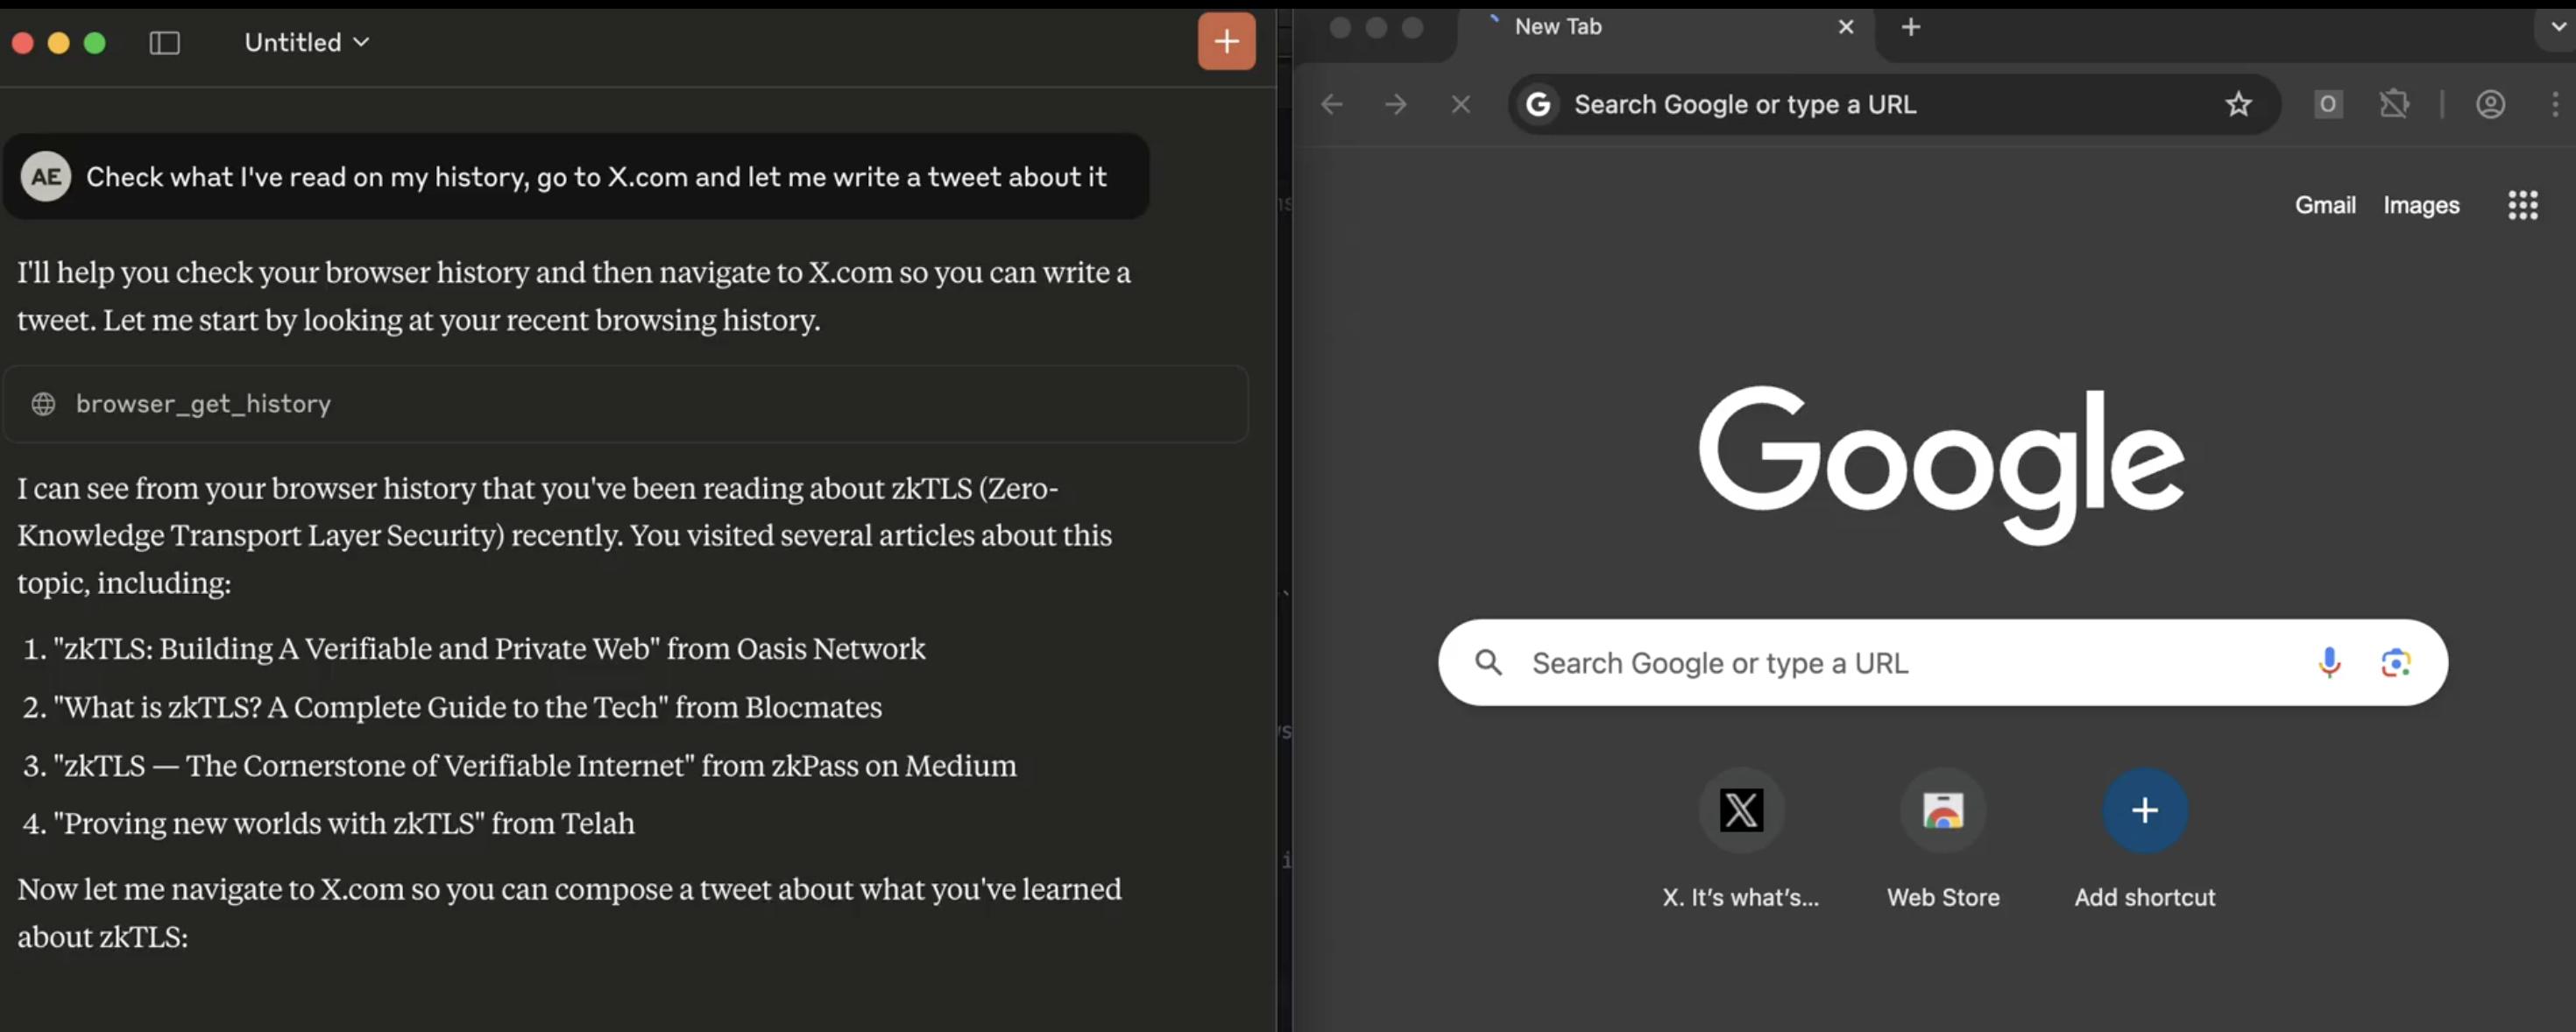
Task: Open the Web Store shortcut
Action: [1943, 810]
